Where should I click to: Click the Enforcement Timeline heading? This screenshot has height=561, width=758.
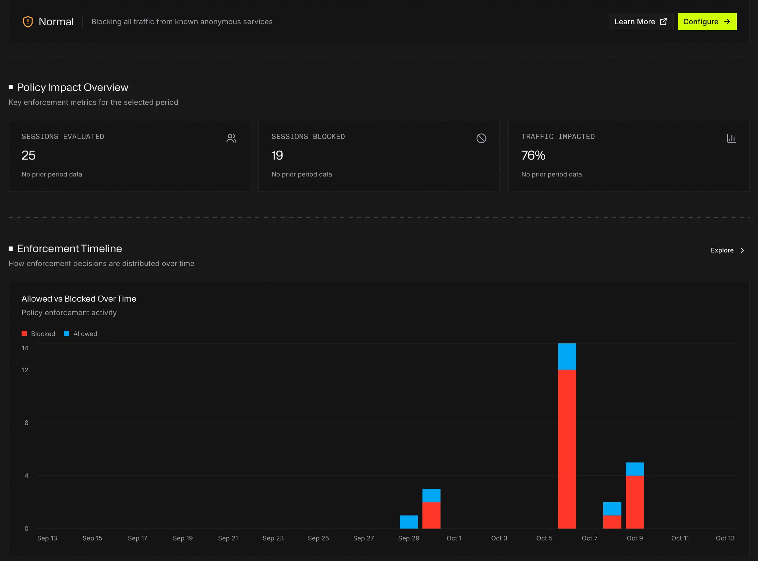69,248
